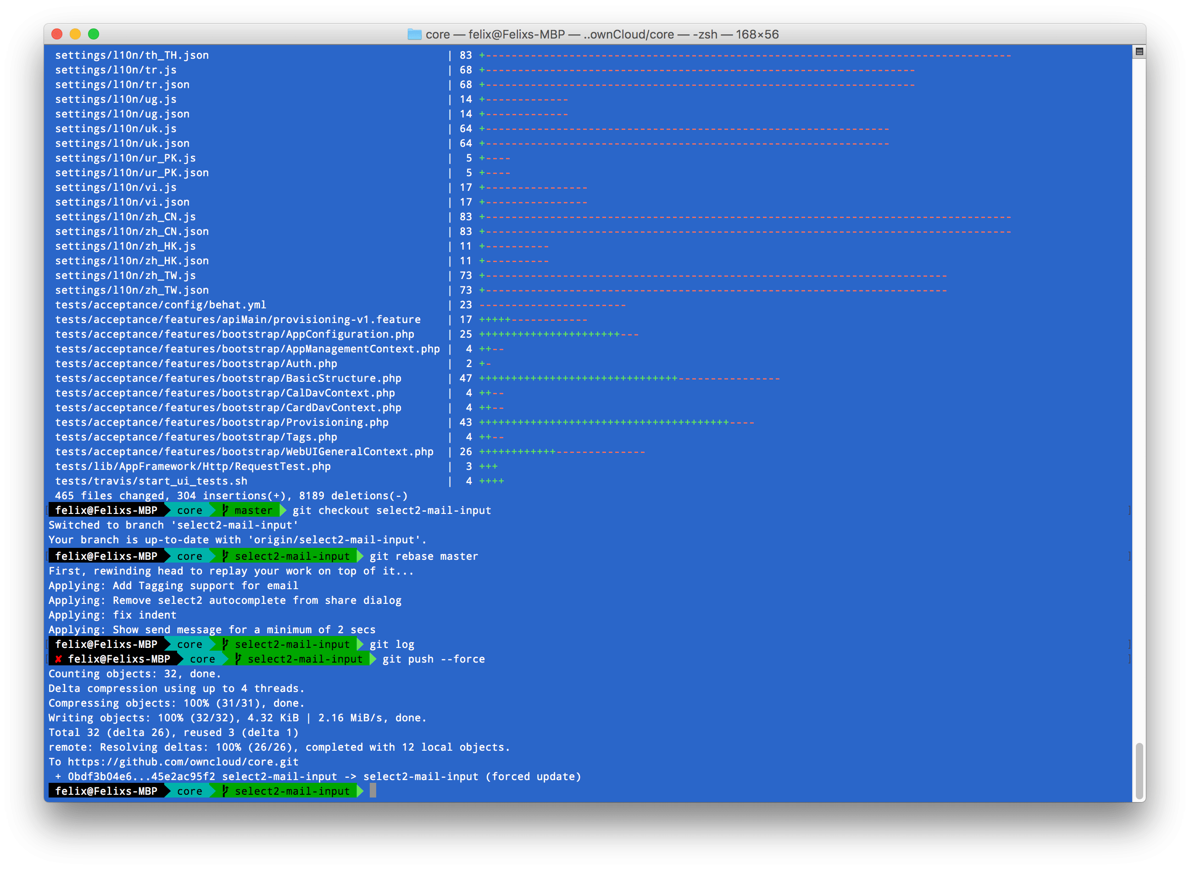
Task: Click the split pane icon above scrollbar
Action: click(1139, 51)
